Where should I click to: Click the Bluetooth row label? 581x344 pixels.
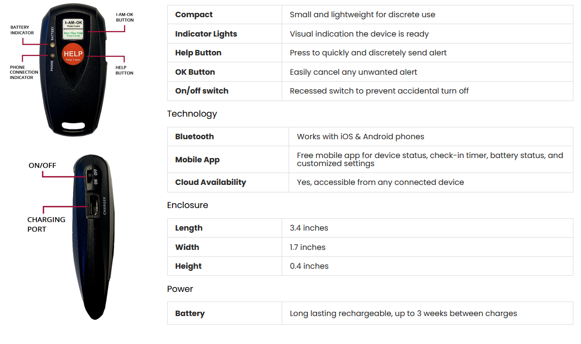(x=194, y=137)
